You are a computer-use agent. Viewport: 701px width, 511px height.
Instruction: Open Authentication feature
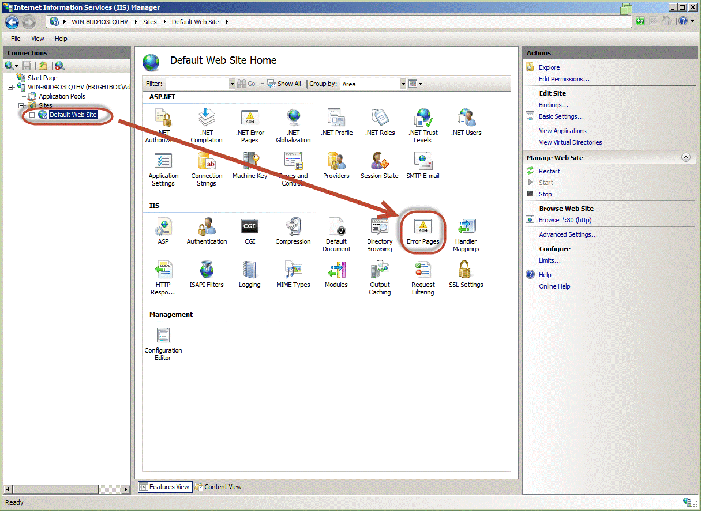pos(207,231)
